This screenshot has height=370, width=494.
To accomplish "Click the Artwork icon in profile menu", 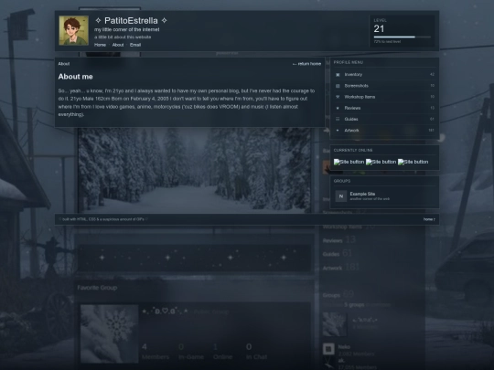I will [338, 131].
